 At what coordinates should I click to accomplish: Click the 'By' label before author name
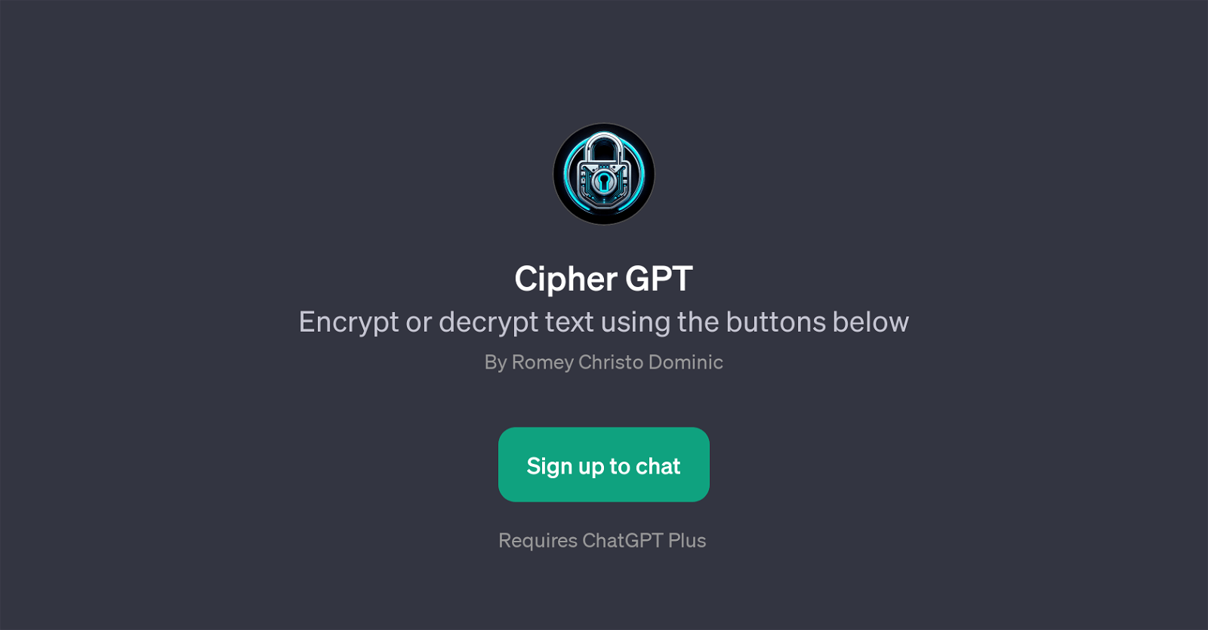click(495, 363)
